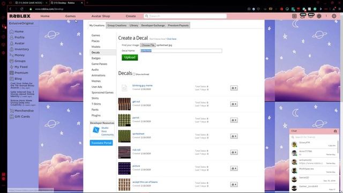Open Blog from the left sidebar
Screen dimensions: 343x193
click(x=16, y=79)
